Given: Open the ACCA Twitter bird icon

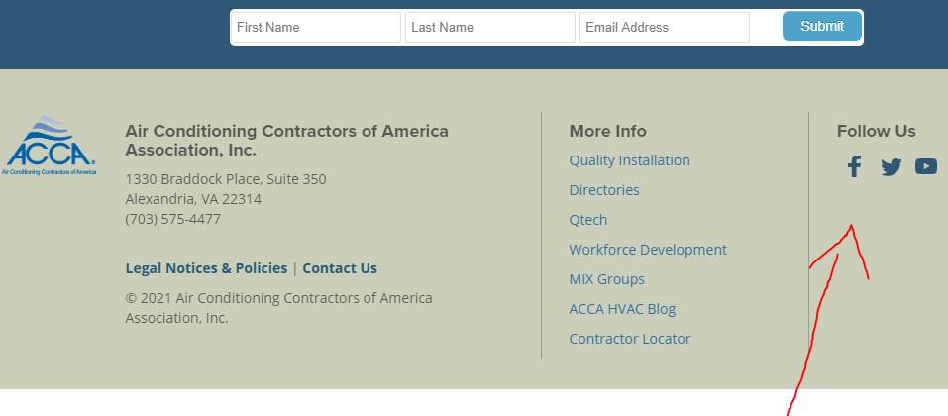Looking at the screenshot, I should point(891,166).
